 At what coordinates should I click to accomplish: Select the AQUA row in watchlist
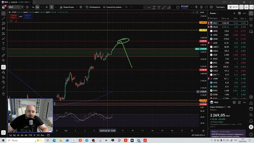pos(228,51)
